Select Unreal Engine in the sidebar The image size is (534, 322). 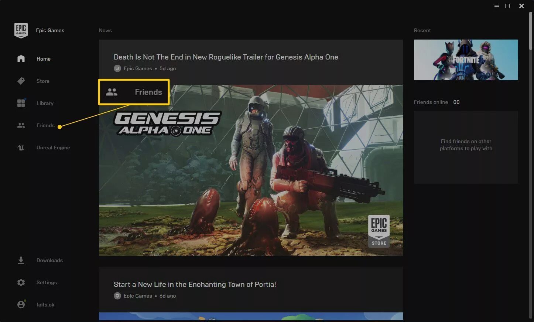(53, 148)
